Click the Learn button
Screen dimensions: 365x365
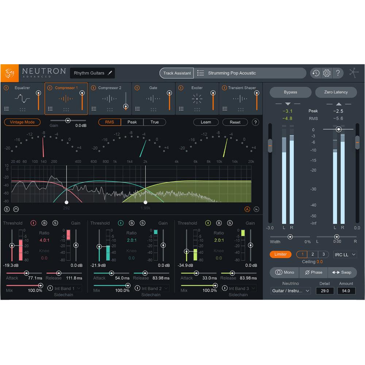pyautogui.click(x=206, y=122)
